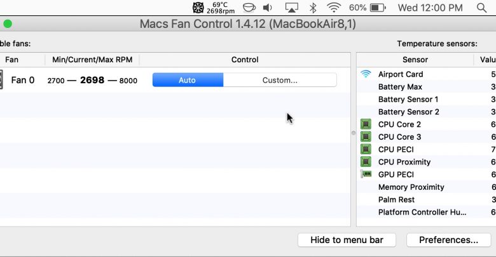The width and height of the screenshot is (496, 257).
Task: Select the Battery Sensor 1 row
Action: coord(427,100)
